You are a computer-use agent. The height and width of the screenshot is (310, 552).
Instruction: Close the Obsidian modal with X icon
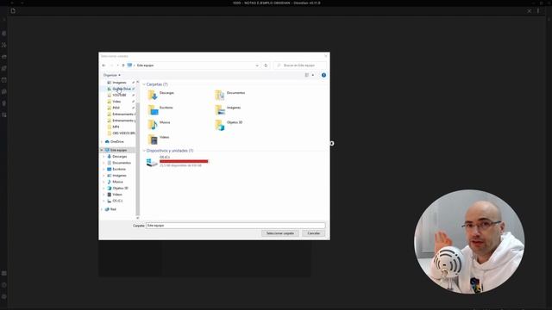click(x=529, y=11)
